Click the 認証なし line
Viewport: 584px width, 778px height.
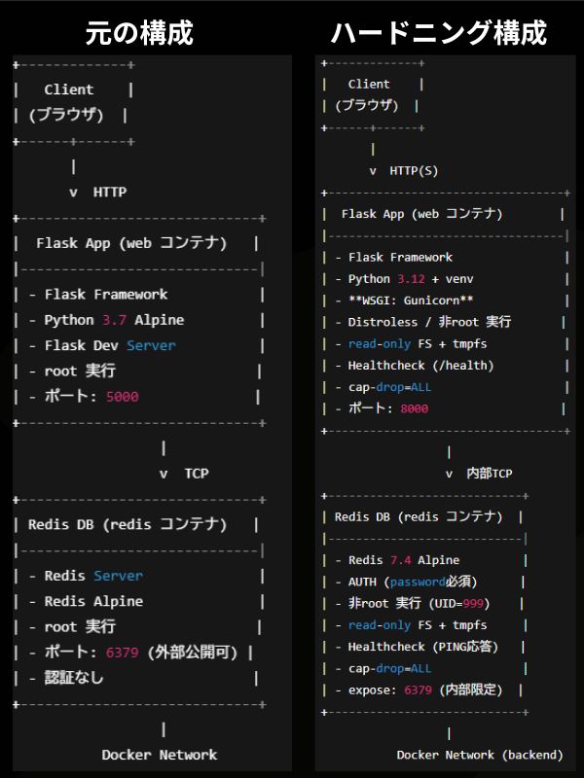(x=74, y=678)
